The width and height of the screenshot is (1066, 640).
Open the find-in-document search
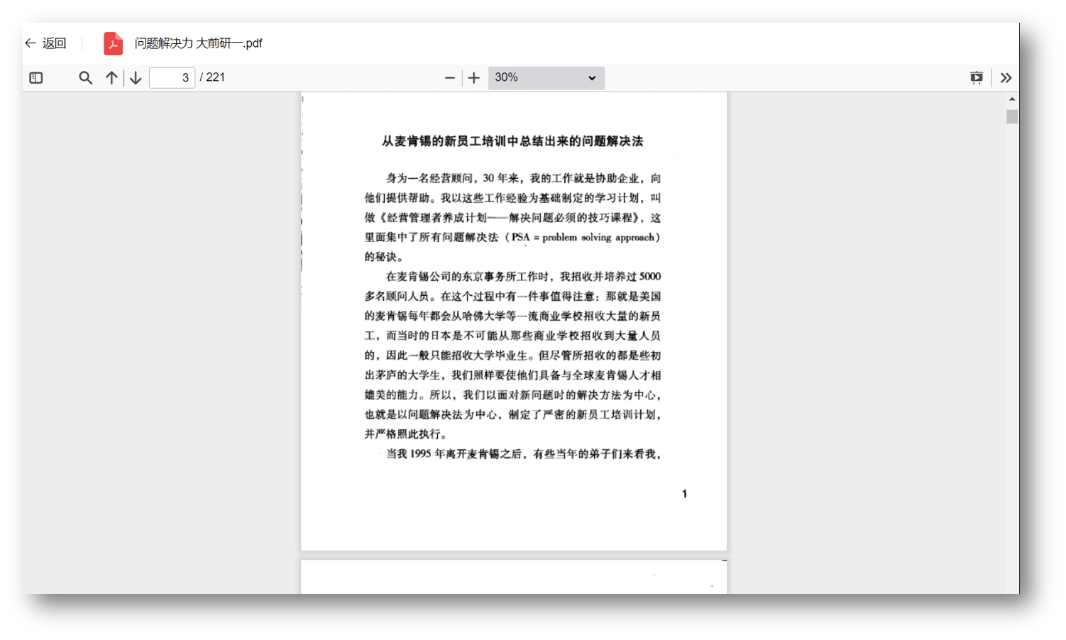[x=85, y=78]
